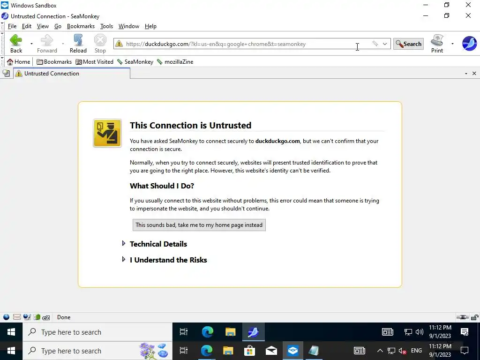Open the Print button dropdown arrow
The image size is (480, 360).
click(452, 44)
